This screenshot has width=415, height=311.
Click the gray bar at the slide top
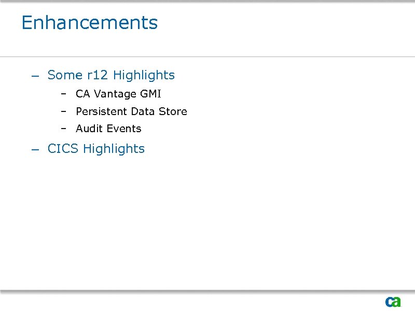click(x=208, y=2)
